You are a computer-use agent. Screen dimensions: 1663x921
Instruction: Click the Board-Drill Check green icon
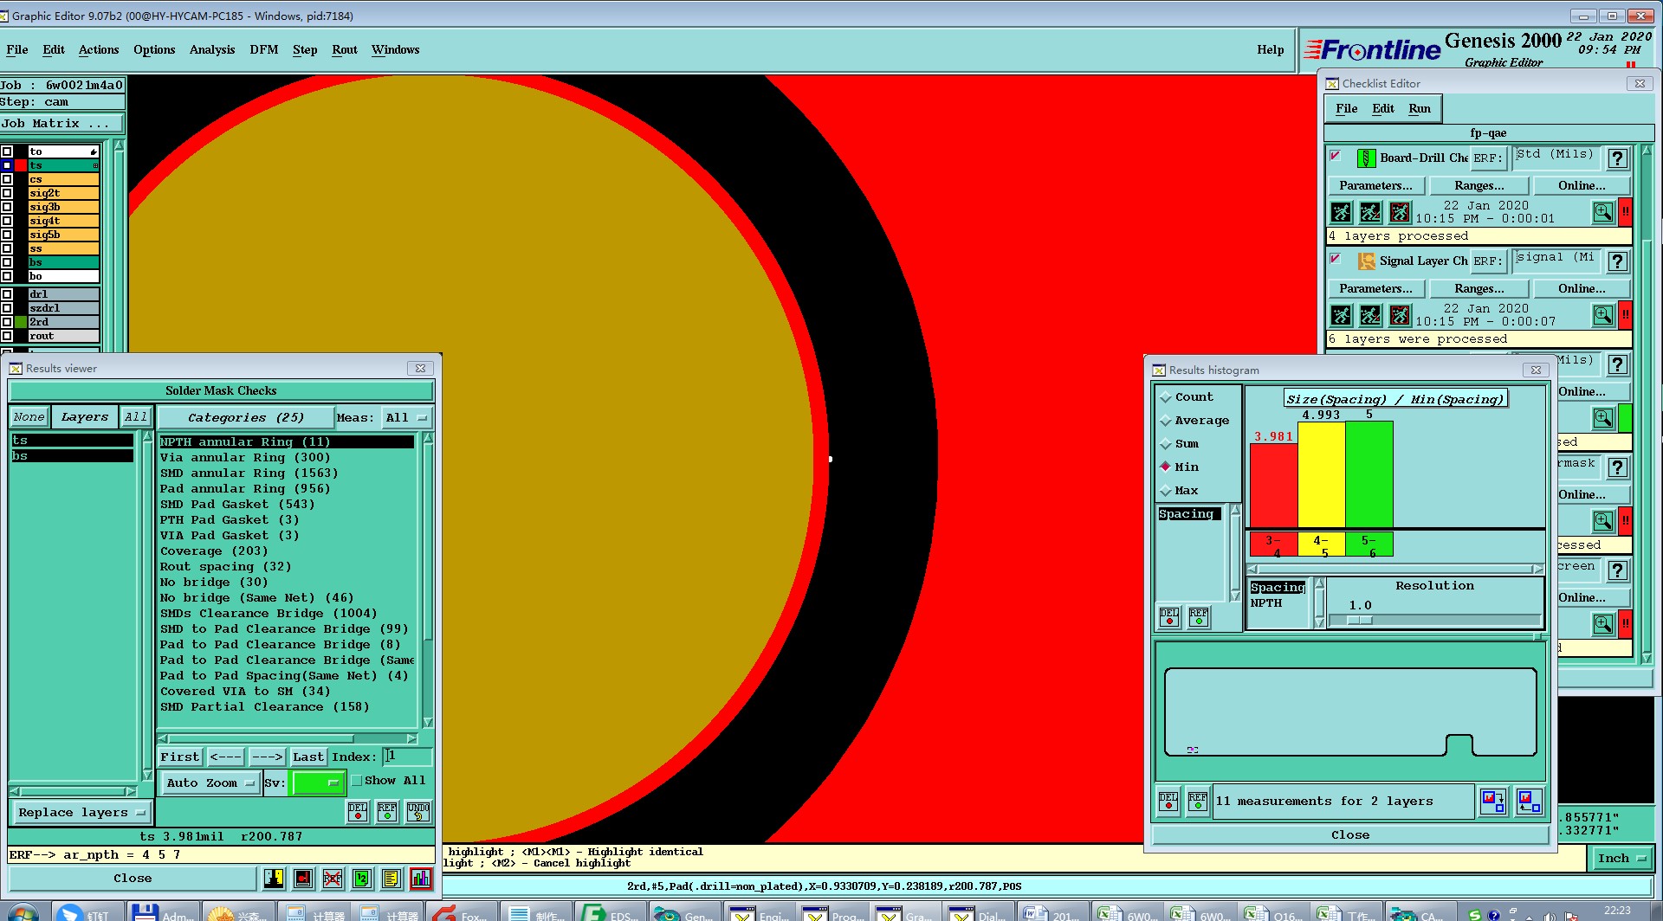click(1366, 158)
